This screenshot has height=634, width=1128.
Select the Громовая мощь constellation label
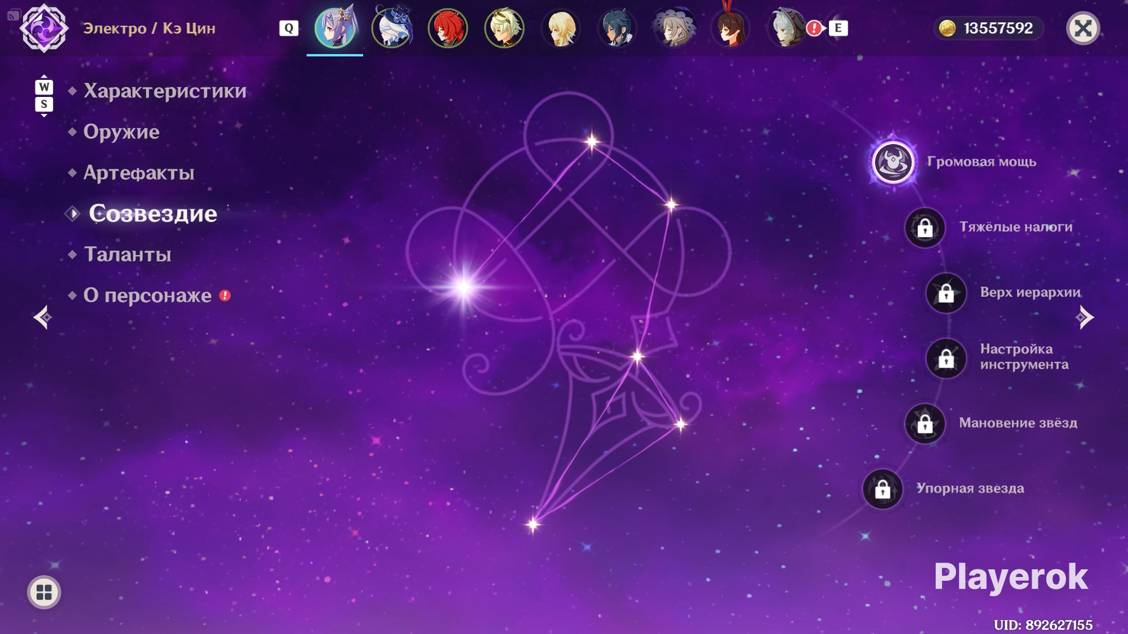click(x=981, y=162)
